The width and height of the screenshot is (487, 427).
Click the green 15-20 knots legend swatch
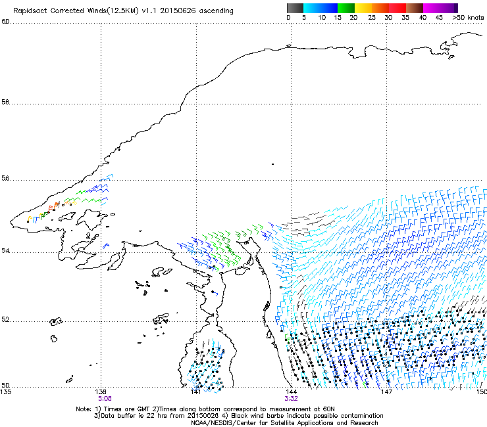point(346,8)
